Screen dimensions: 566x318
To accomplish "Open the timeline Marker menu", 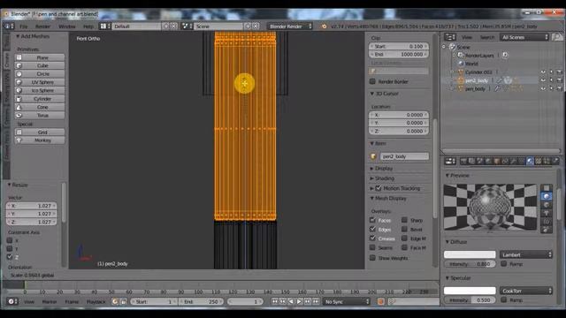I will point(50,302).
